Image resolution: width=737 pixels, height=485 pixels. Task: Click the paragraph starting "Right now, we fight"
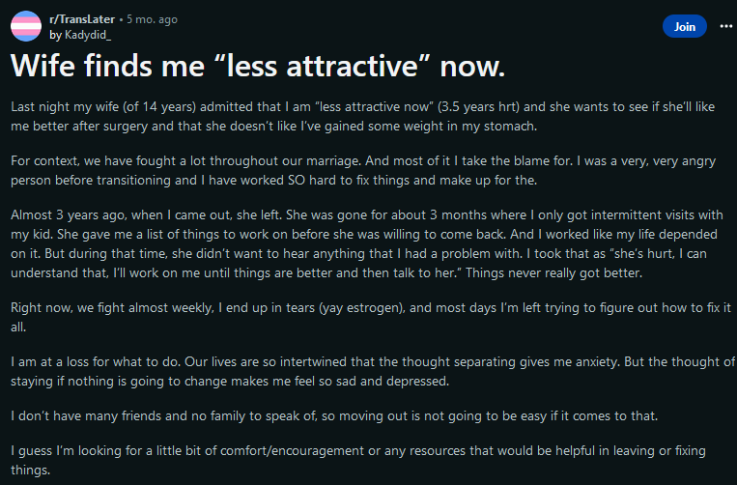[365, 315]
